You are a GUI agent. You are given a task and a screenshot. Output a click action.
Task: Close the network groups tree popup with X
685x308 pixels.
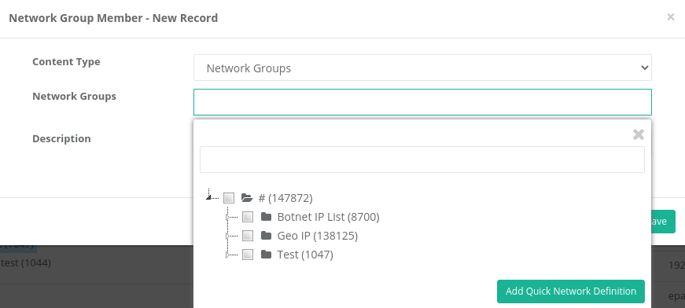pos(639,134)
